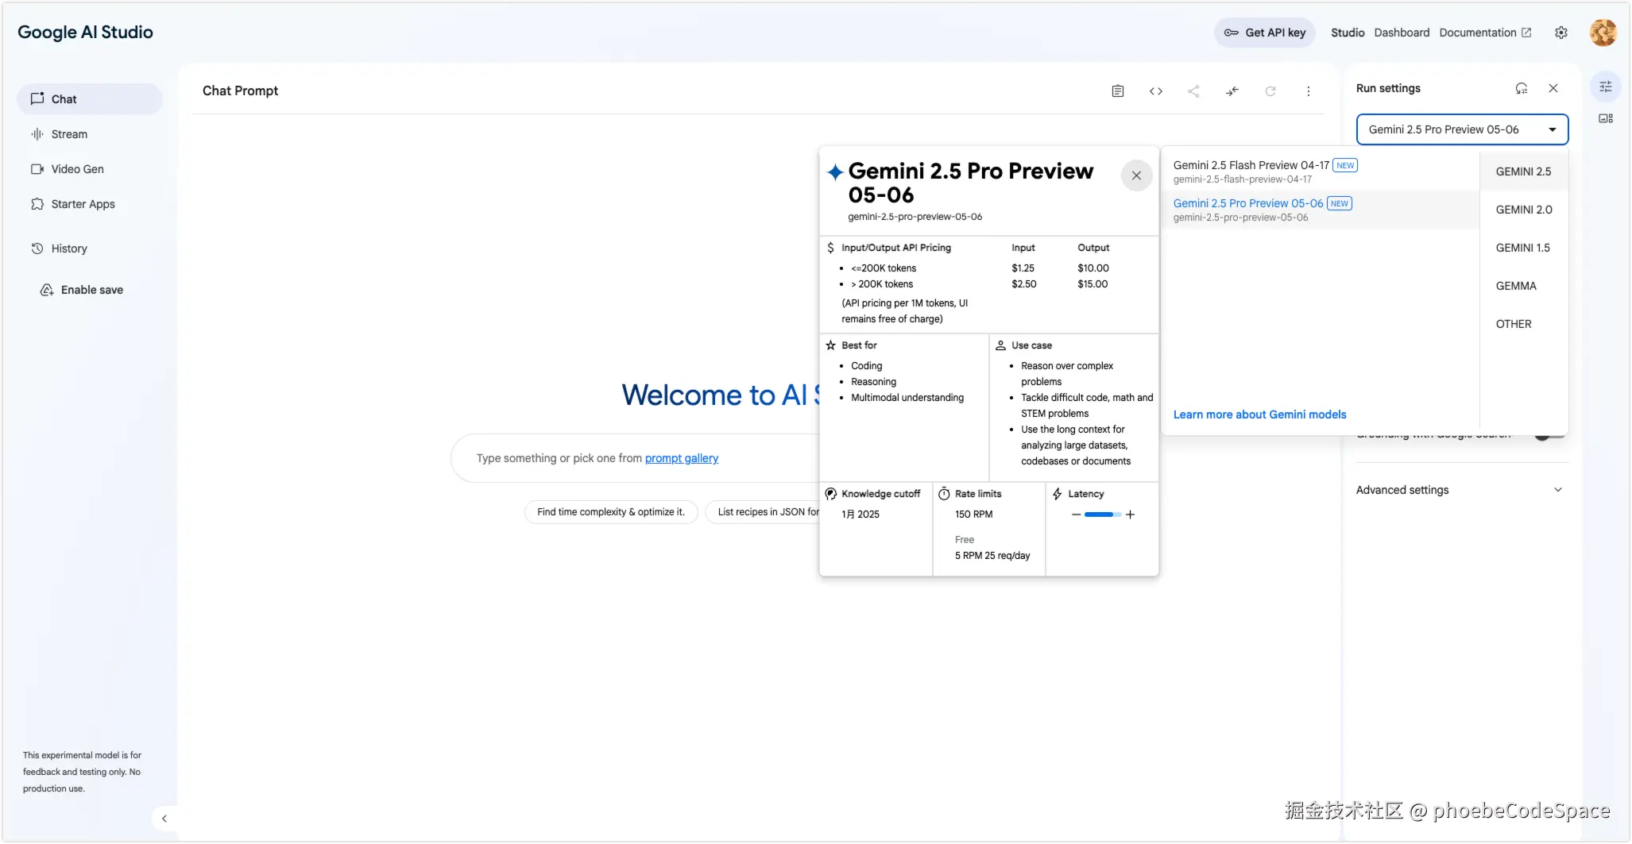The height and width of the screenshot is (844, 1632).
Task: Click the Enable save option
Action: click(82, 290)
